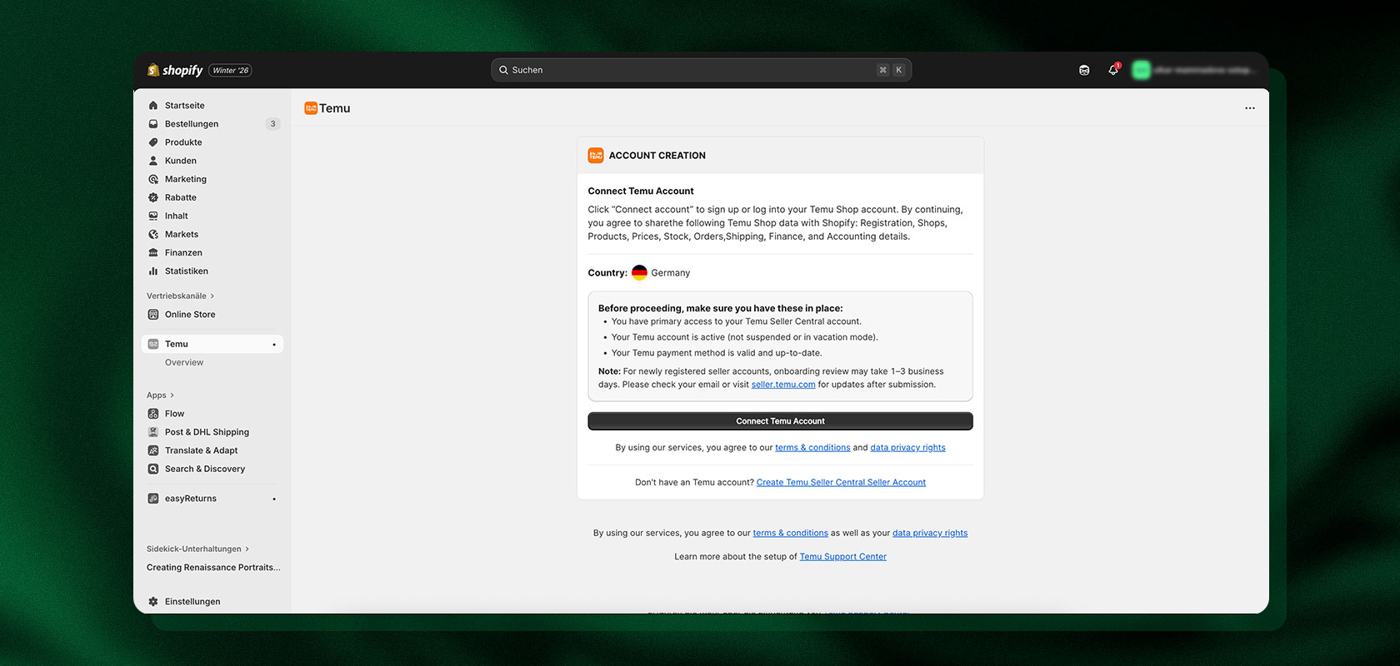The width and height of the screenshot is (1400, 666).
Task: Expand the Vertriebskanäle section
Action: (180, 296)
